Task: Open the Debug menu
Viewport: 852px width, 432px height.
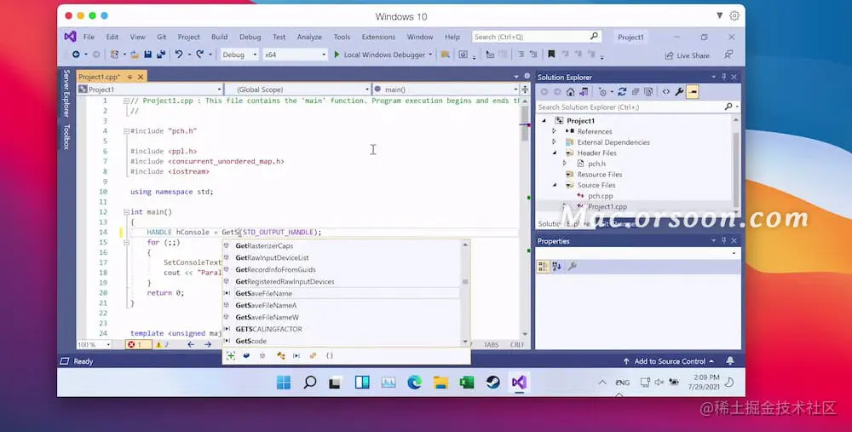Action: 250,37
